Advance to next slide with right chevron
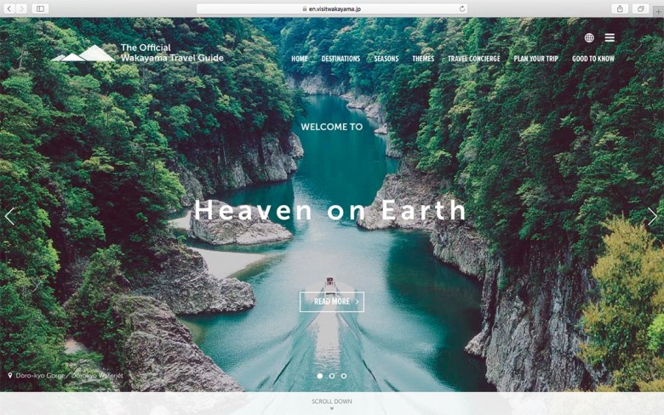This screenshot has width=664, height=415. tap(653, 216)
